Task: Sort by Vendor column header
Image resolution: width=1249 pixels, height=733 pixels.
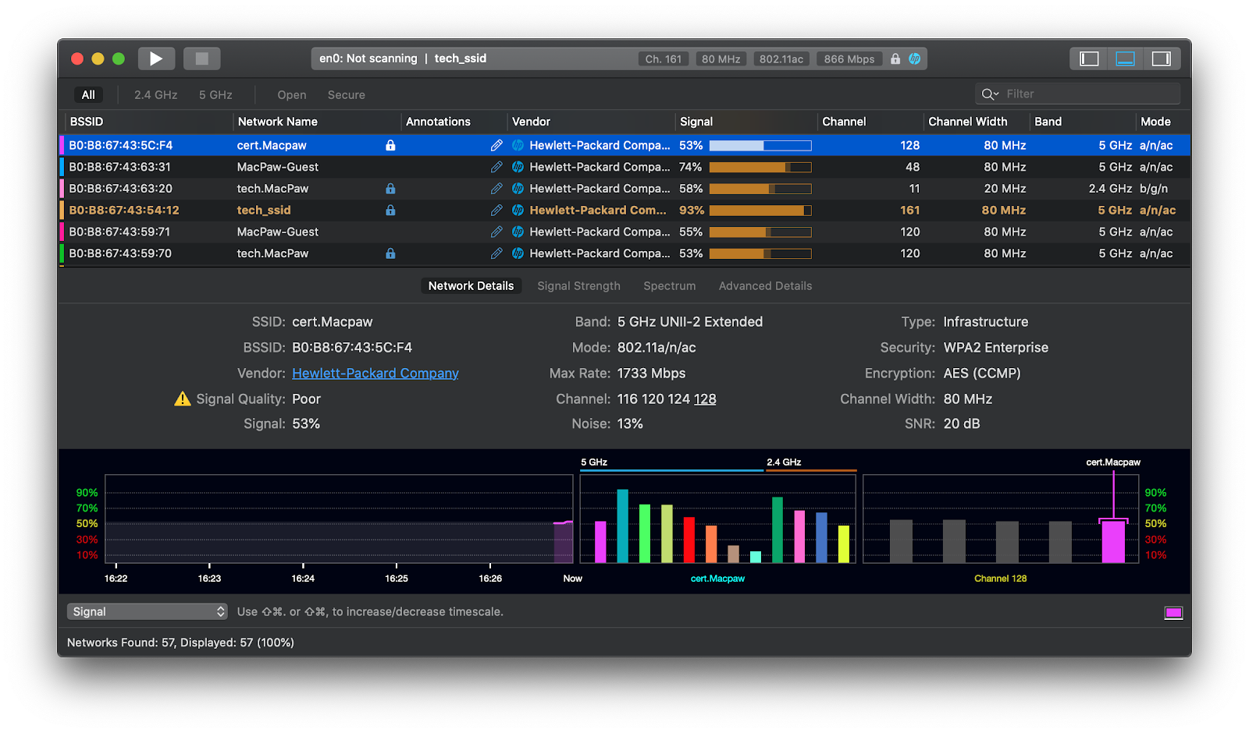Action: pos(591,122)
